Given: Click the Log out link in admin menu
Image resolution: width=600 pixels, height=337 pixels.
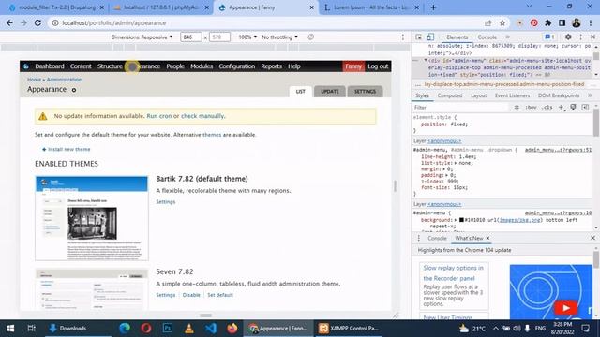Looking at the screenshot, I should click(378, 66).
